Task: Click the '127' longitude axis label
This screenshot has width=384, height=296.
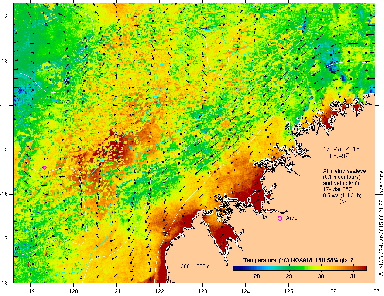Action: (x=375, y=291)
